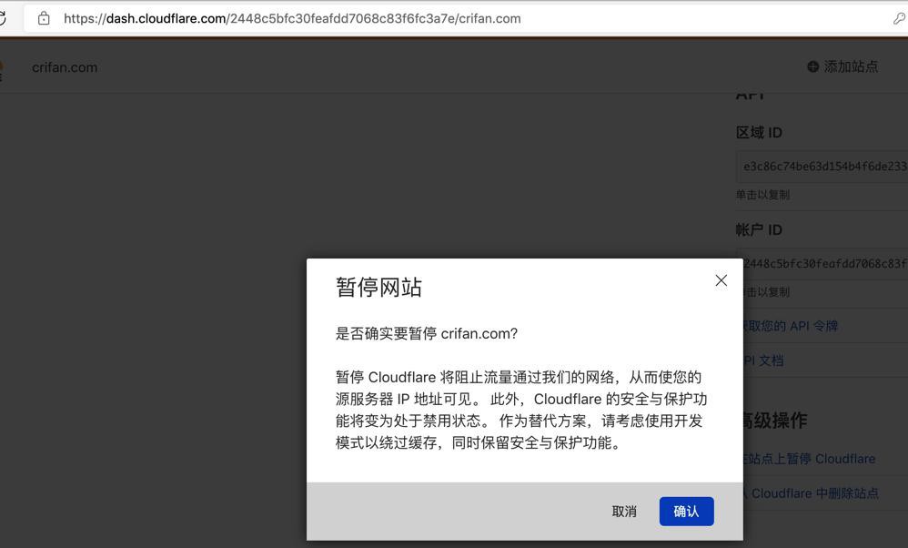
Task: Open the crifan.com site header link
Action: [x=65, y=67]
